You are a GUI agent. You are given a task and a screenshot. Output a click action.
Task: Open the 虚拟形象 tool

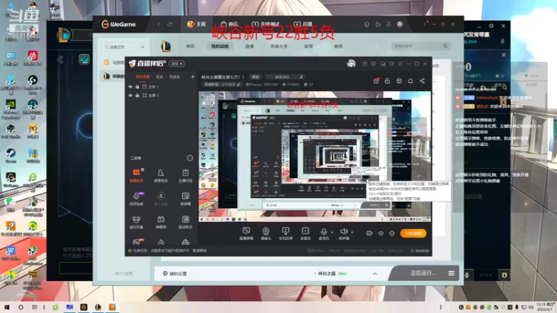[x=136, y=222]
